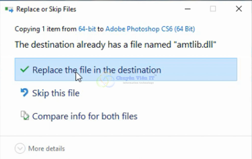Click the minimize icon on the dialog

[187, 9]
